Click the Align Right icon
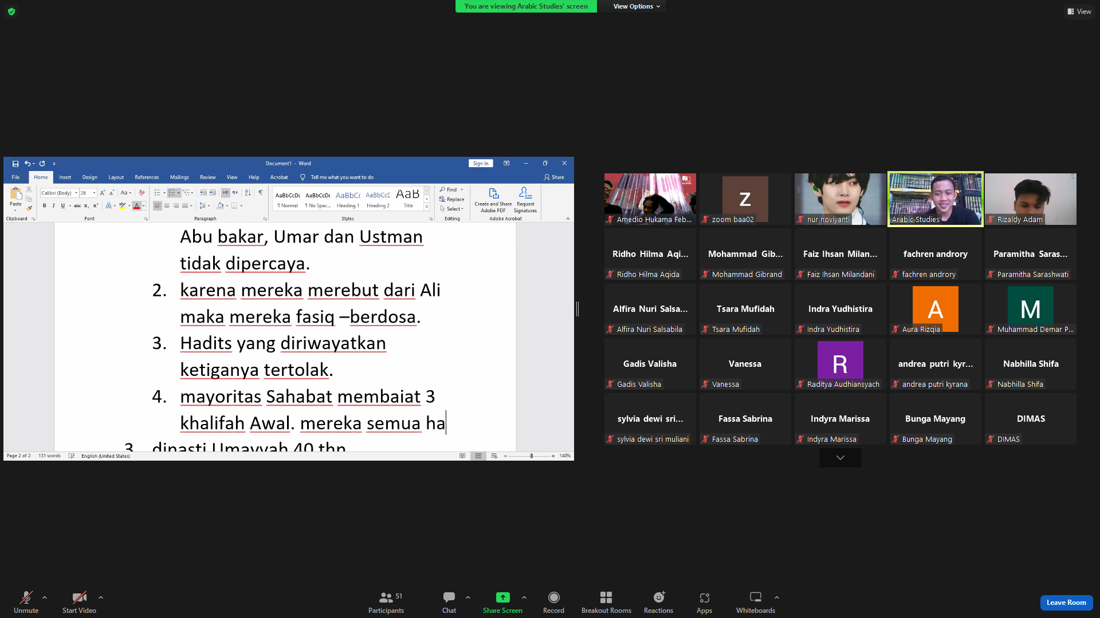This screenshot has width=1100, height=618. click(176, 206)
